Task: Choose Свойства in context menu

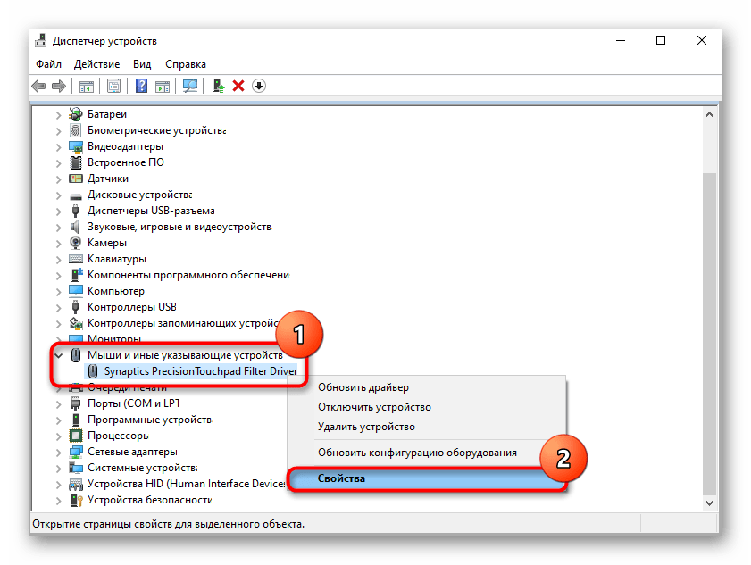Action: point(341,478)
